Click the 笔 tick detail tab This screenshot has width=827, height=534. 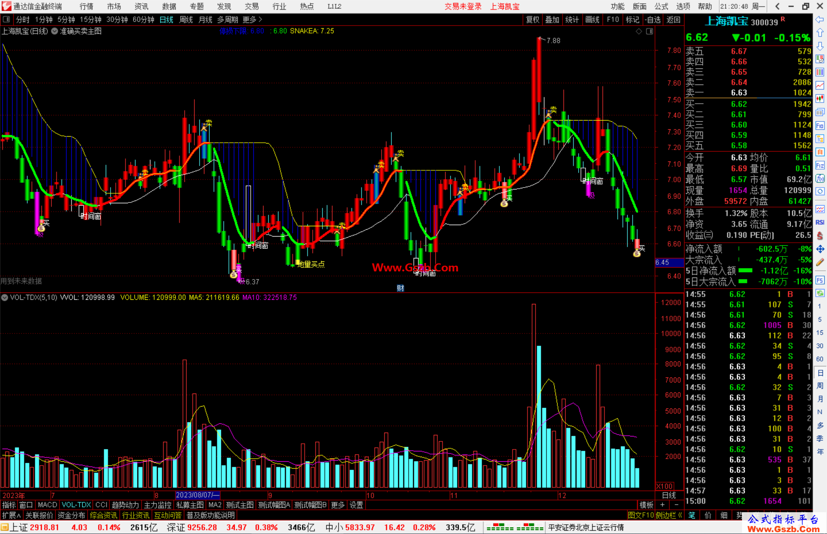click(x=692, y=515)
